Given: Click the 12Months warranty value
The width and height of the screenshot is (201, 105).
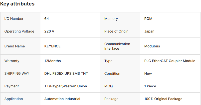Looking at the screenshot, I should point(52,61).
